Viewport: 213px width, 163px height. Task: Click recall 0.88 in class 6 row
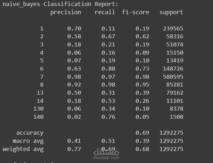(108, 69)
